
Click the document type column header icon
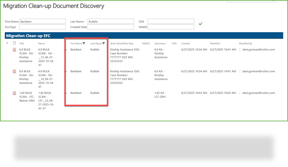click(14, 43)
